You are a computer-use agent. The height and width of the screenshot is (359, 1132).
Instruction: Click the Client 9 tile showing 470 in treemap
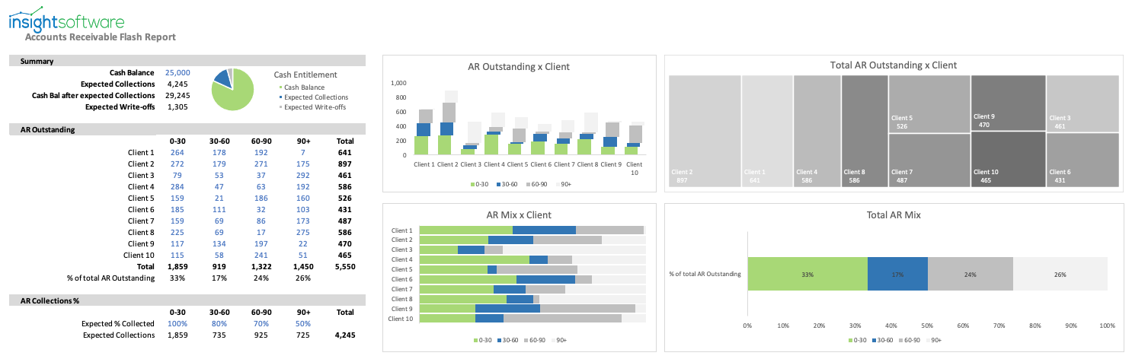pyautogui.click(x=1008, y=103)
